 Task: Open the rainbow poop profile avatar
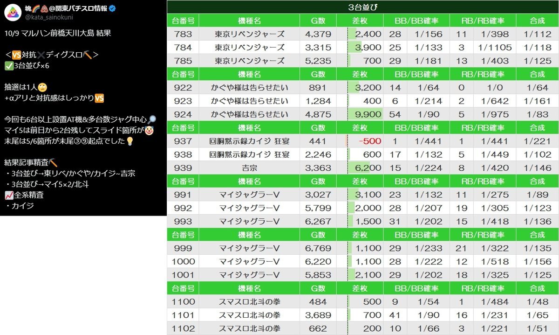coord(13,13)
